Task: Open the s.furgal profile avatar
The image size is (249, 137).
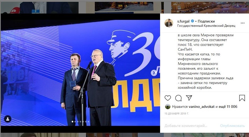Action: coord(169,23)
